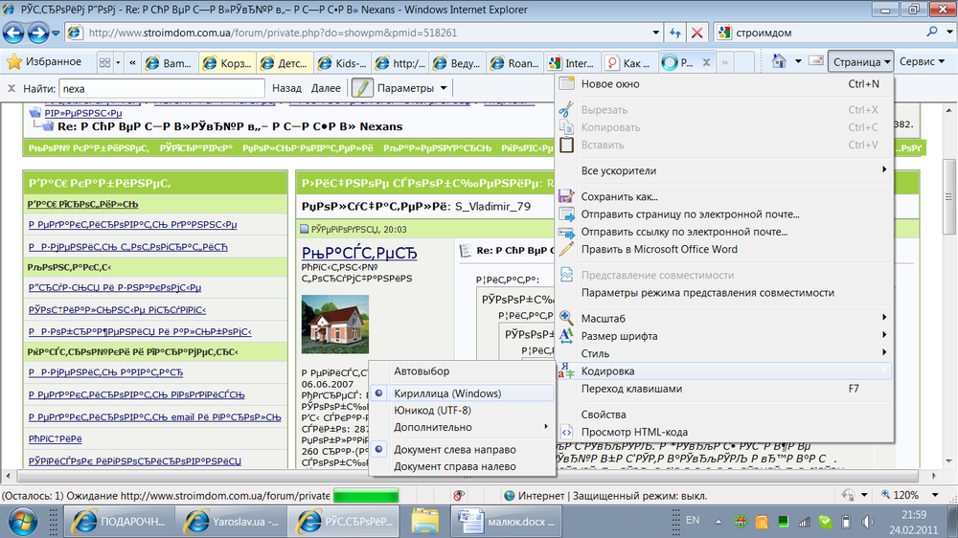Open the Windows Start orb
This screenshot has width=958, height=538.
point(24,521)
